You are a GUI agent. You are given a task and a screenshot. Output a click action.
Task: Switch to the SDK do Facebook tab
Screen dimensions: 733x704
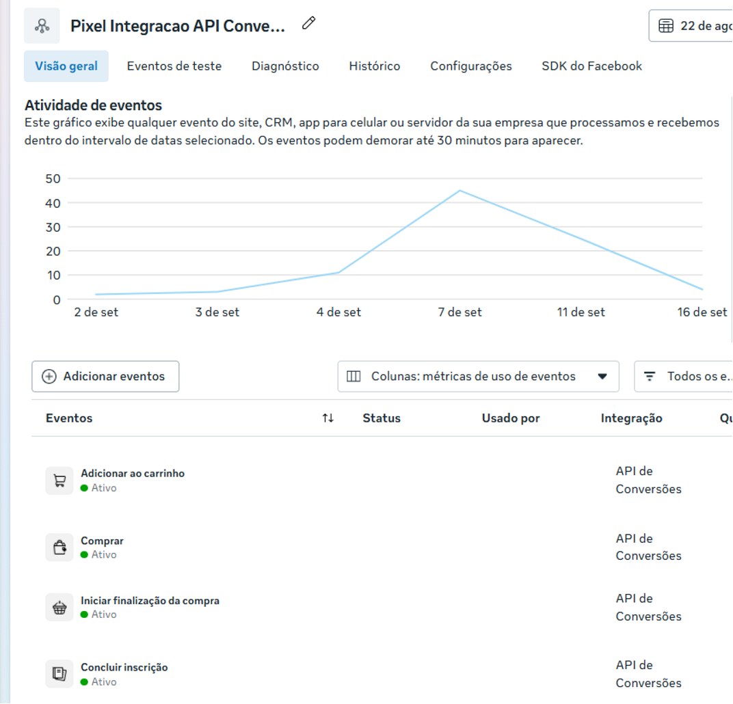591,66
